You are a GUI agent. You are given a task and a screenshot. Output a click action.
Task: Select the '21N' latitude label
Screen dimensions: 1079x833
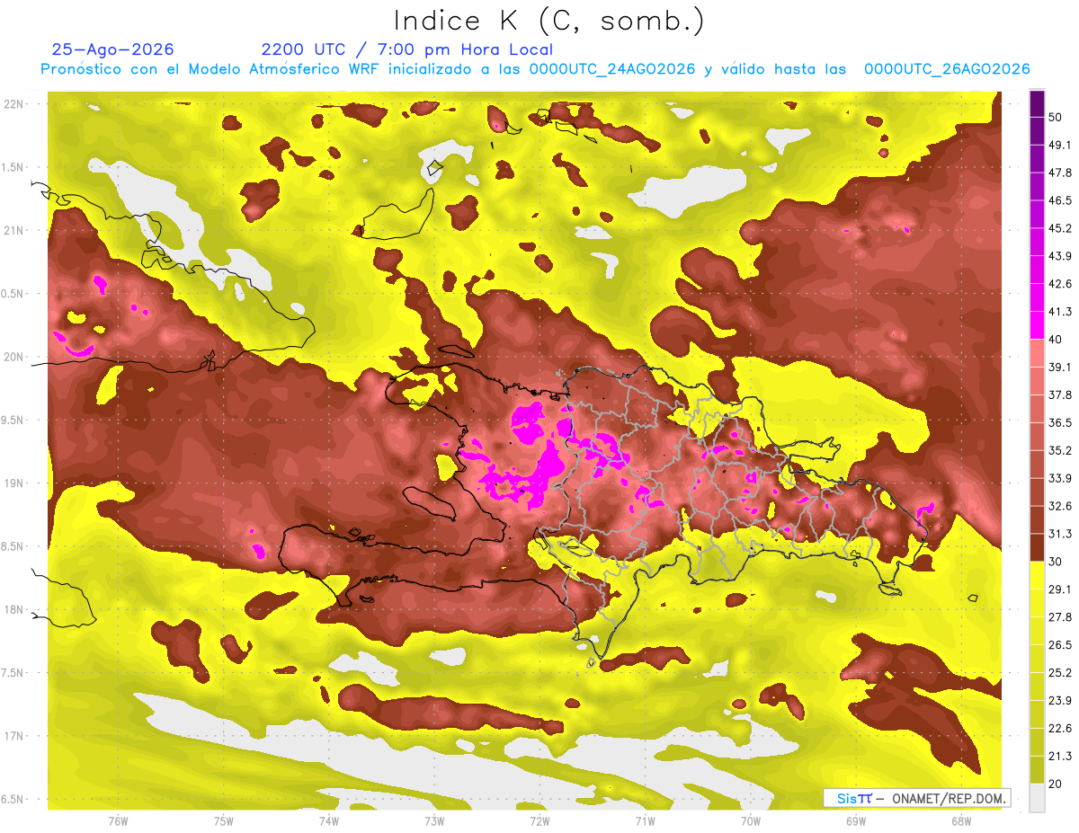click(x=13, y=231)
